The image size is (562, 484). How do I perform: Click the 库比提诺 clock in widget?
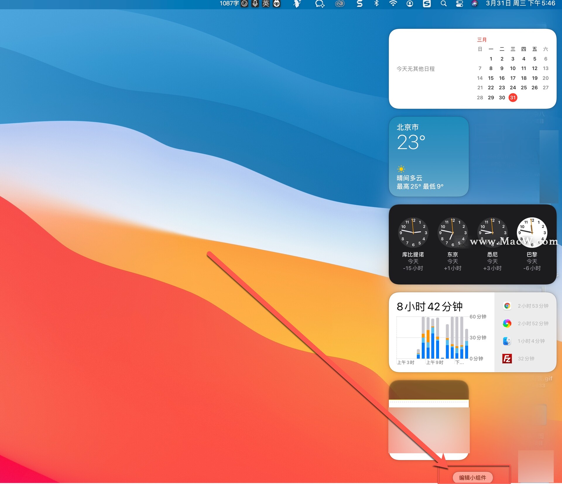coord(413,232)
